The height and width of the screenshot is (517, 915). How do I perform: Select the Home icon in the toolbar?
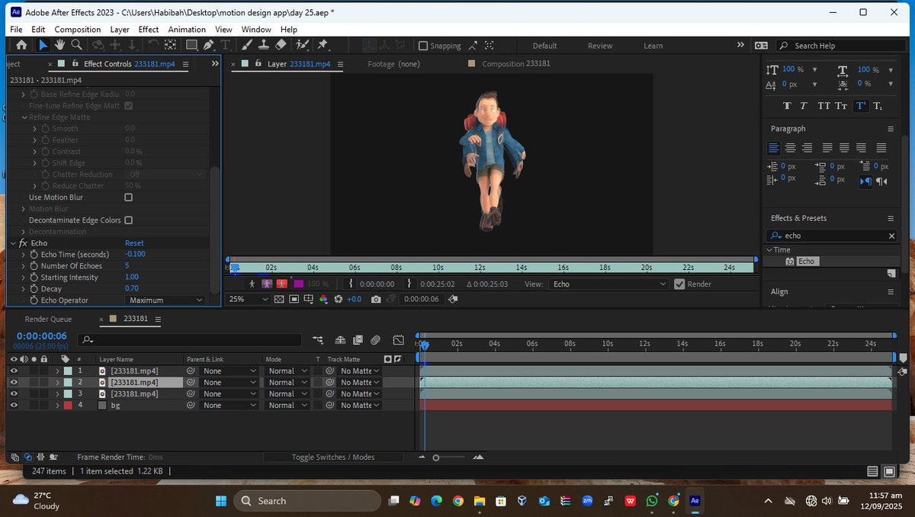pyautogui.click(x=21, y=45)
